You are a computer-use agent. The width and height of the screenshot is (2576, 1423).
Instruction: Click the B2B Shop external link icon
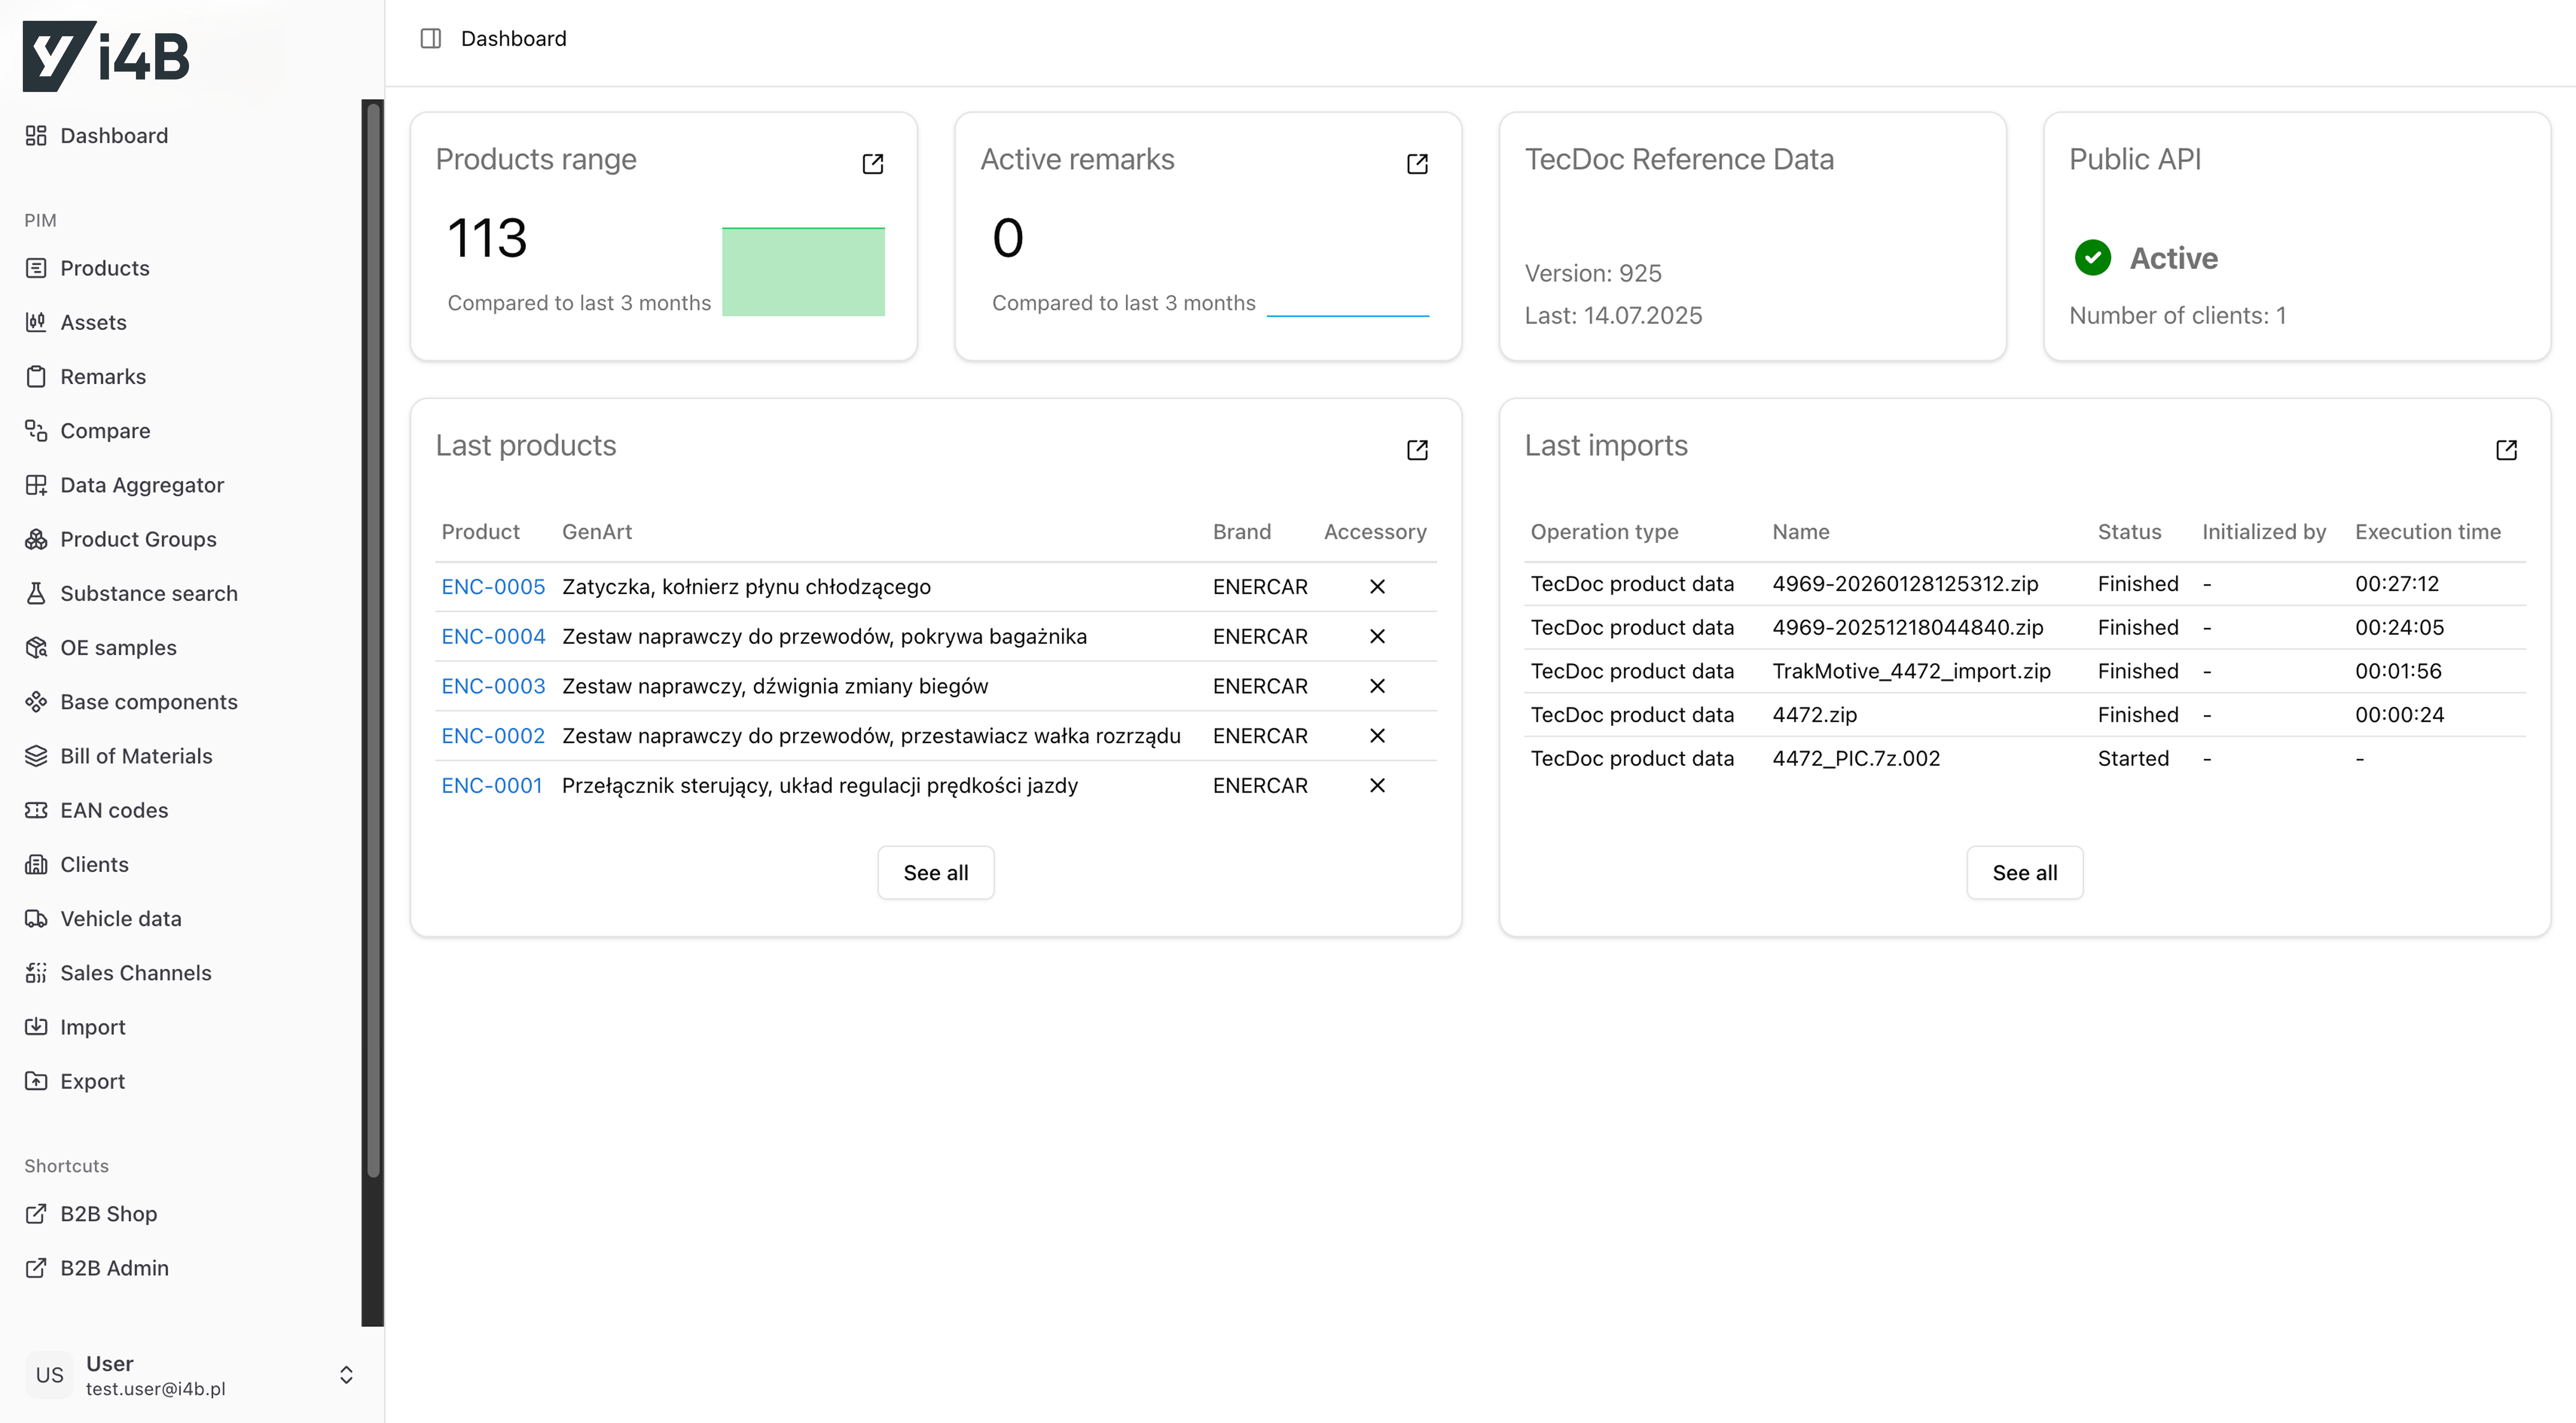point(36,1214)
